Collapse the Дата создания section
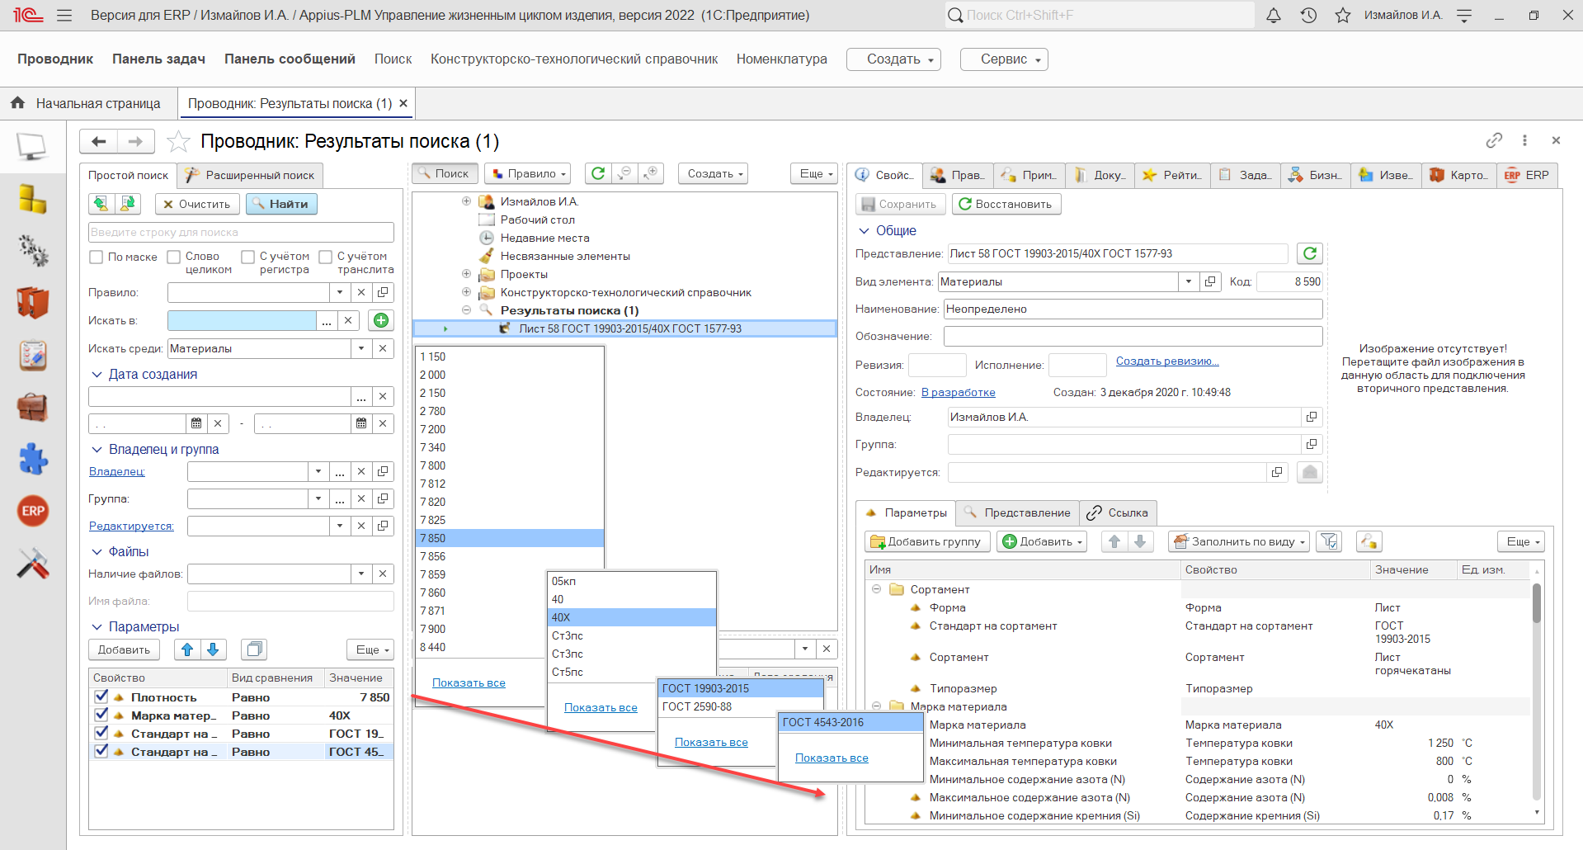 97,375
